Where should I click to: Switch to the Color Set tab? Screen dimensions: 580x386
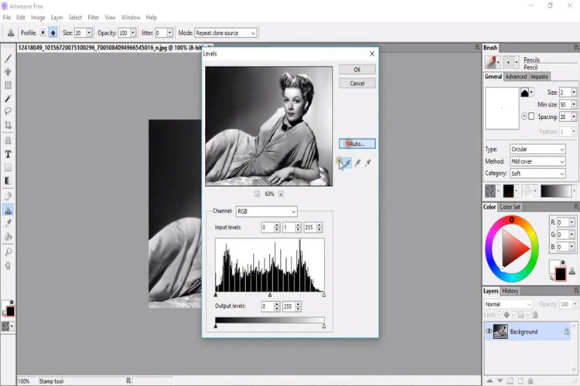click(x=510, y=207)
